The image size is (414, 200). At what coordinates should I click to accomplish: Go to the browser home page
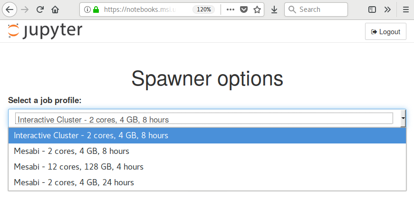point(55,10)
